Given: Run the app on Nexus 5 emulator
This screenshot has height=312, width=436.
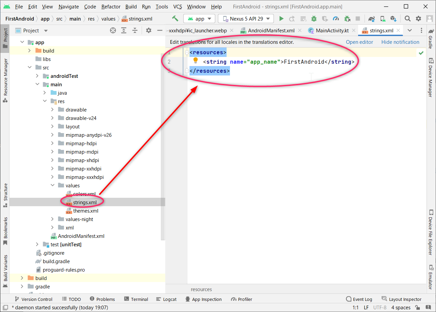Looking at the screenshot, I should pos(282,19).
